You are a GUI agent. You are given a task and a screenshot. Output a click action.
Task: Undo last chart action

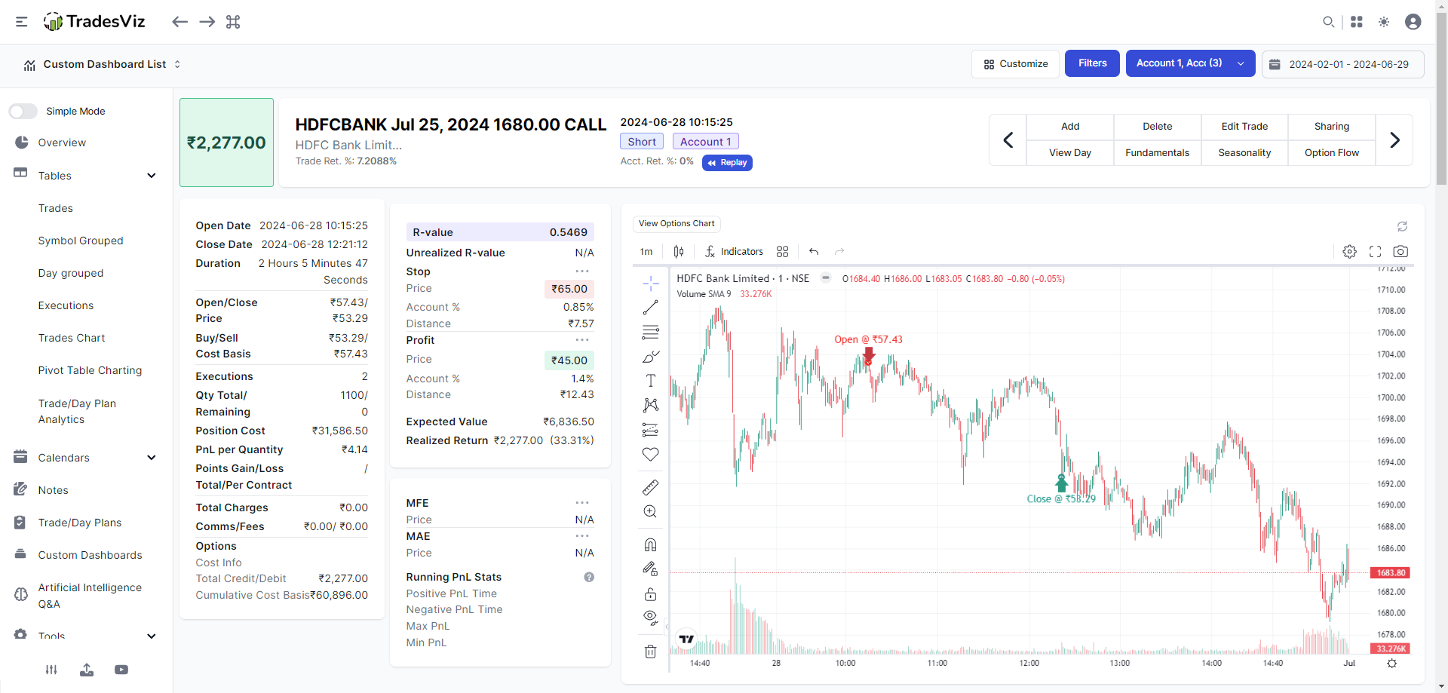pos(814,252)
